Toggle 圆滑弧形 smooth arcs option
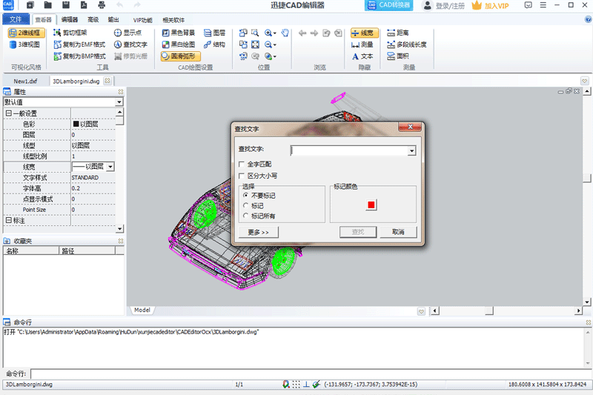Image resolution: width=593 pixels, height=395 pixels. tap(180, 56)
